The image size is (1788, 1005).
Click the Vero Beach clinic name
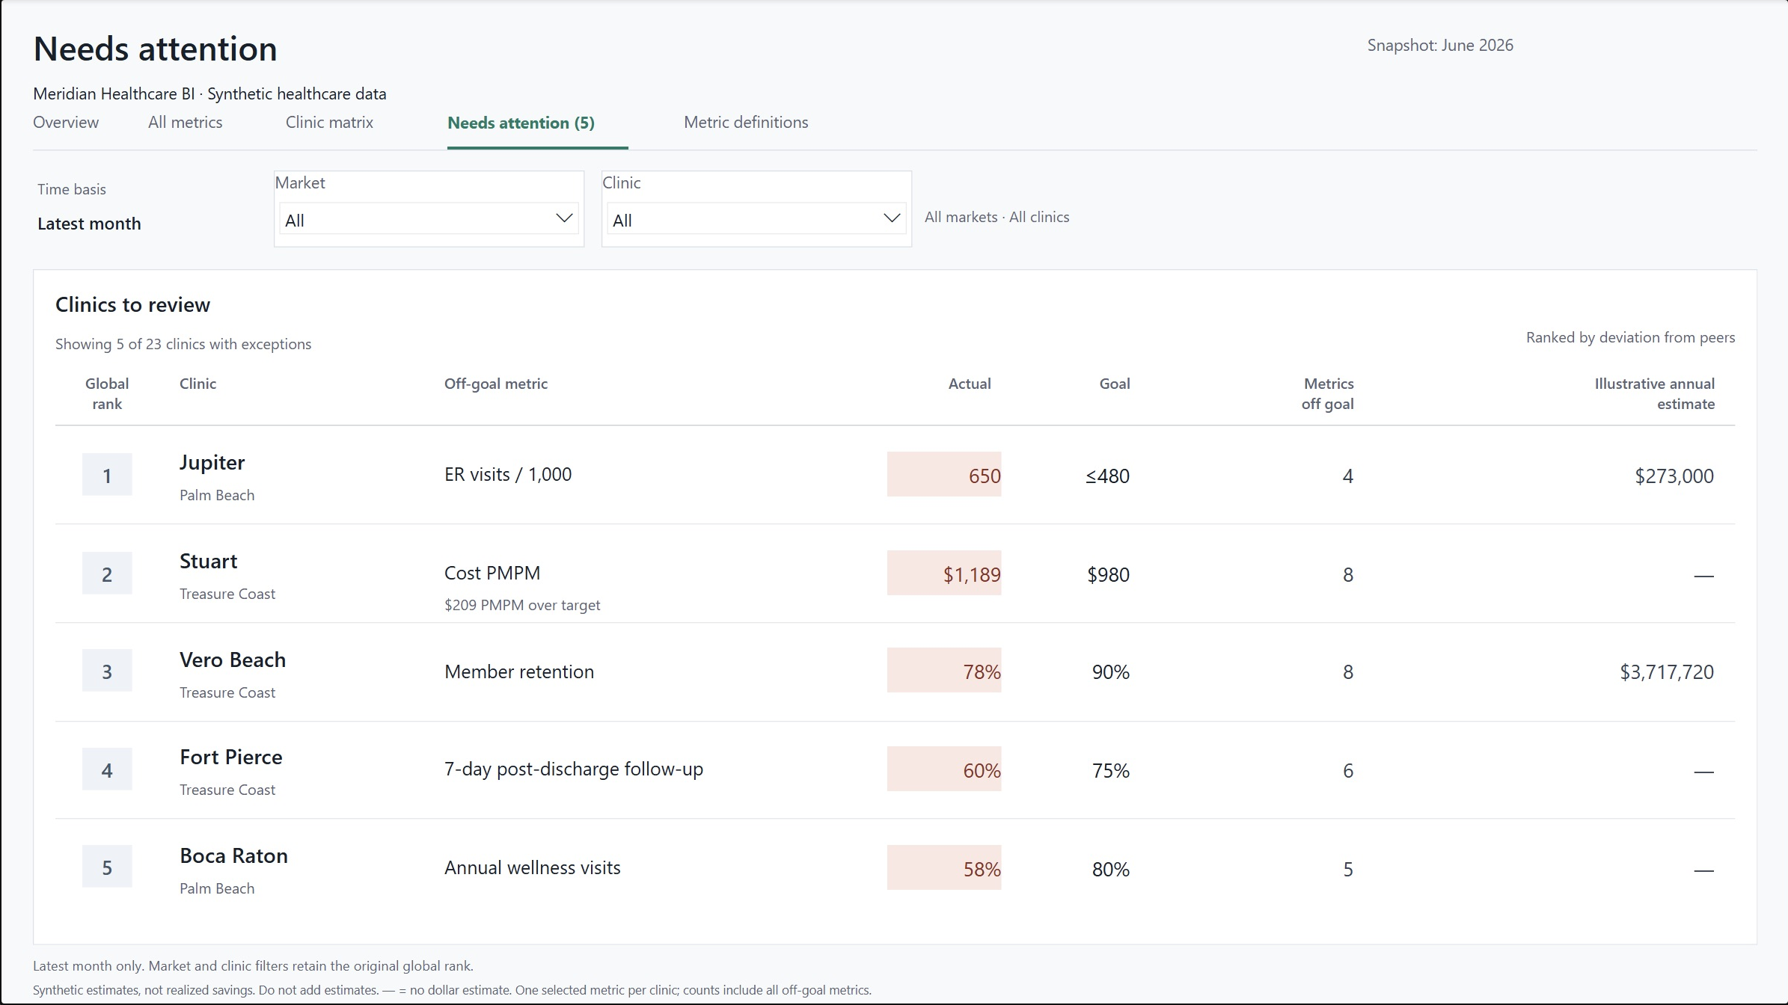[233, 660]
